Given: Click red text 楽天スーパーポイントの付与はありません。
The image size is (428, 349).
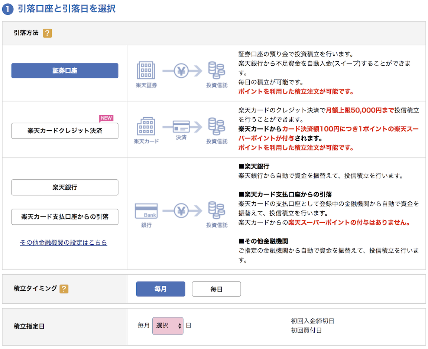Looking at the screenshot, I should pos(349,223).
